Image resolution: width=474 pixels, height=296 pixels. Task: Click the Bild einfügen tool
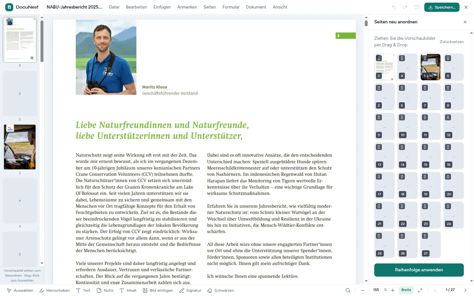pyautogui.click(x=158, y=290)
